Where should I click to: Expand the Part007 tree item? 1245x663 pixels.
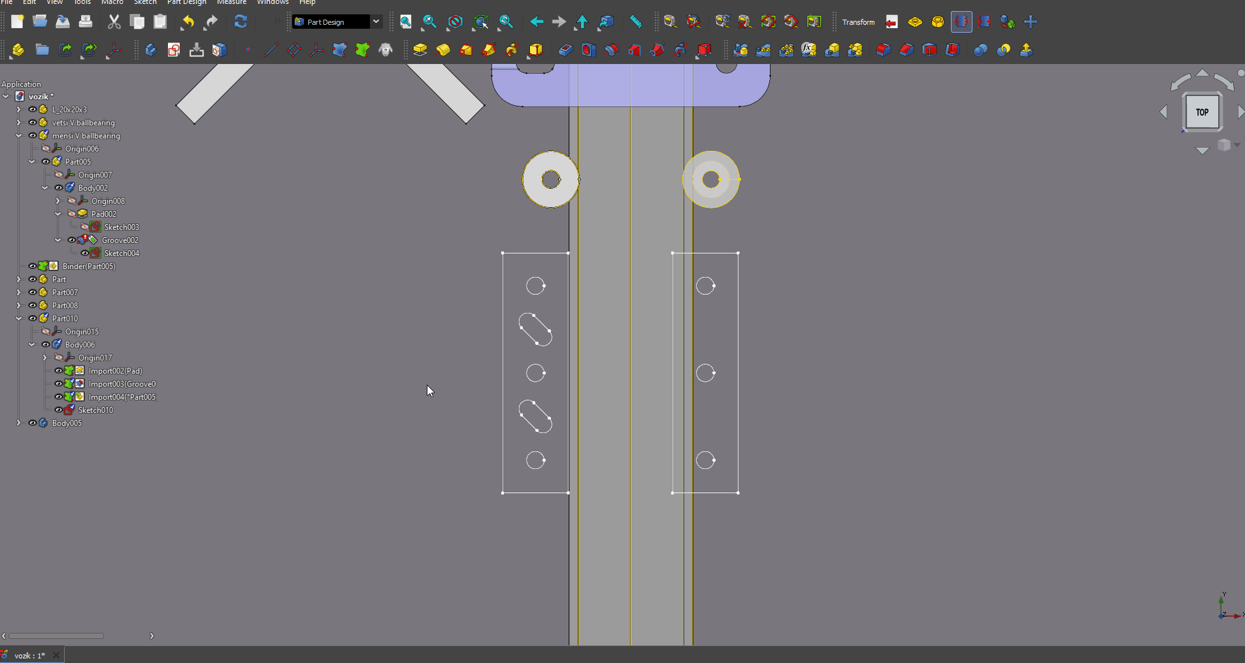[x=18, y=292]
